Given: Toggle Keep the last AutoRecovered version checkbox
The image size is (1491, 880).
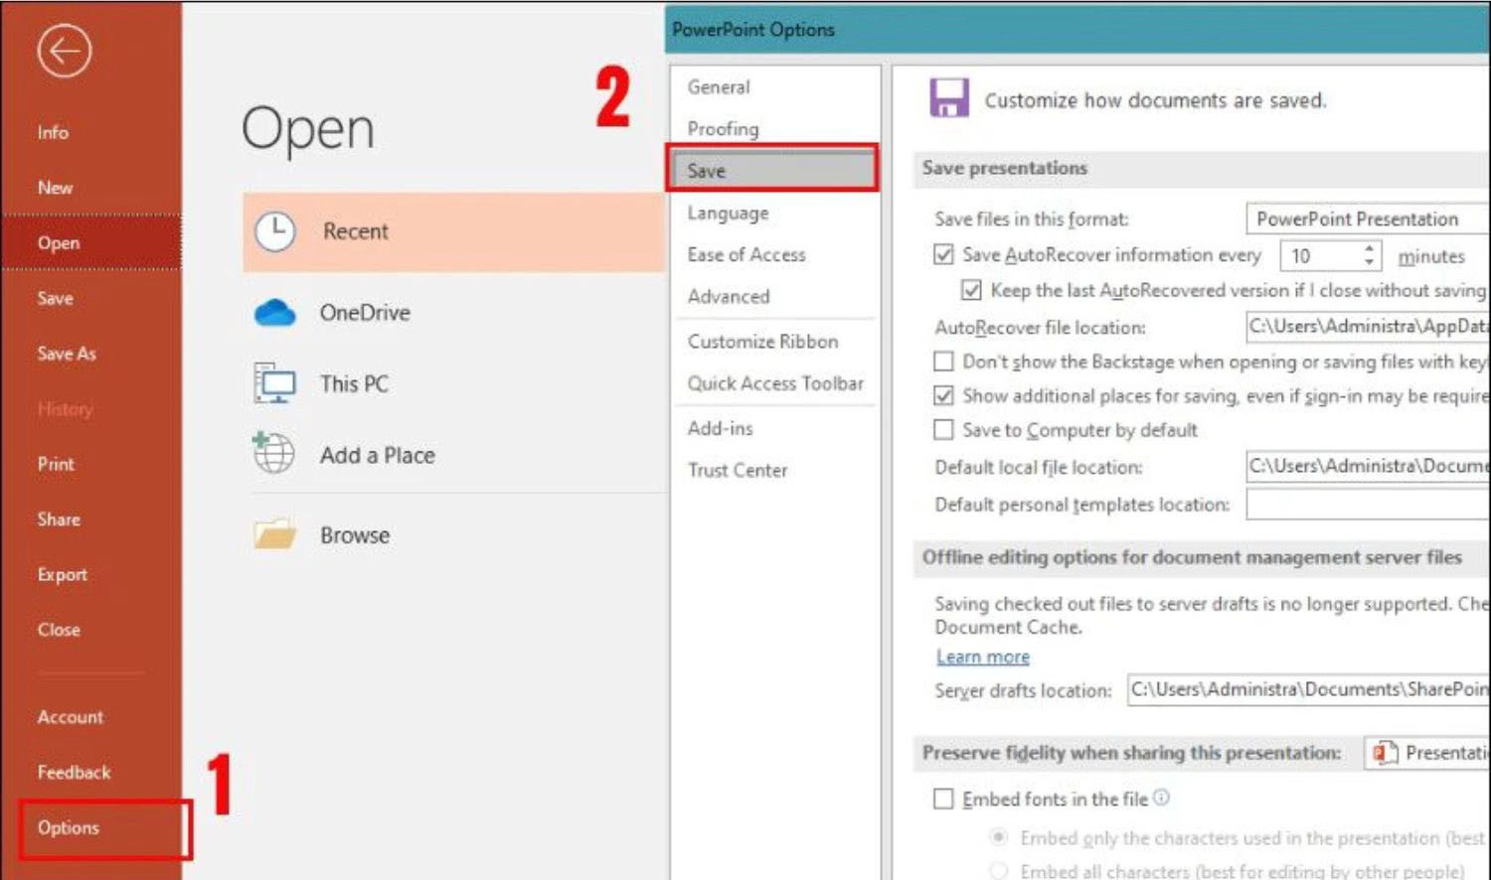Looking at the screenshot, I should point(971,290).
